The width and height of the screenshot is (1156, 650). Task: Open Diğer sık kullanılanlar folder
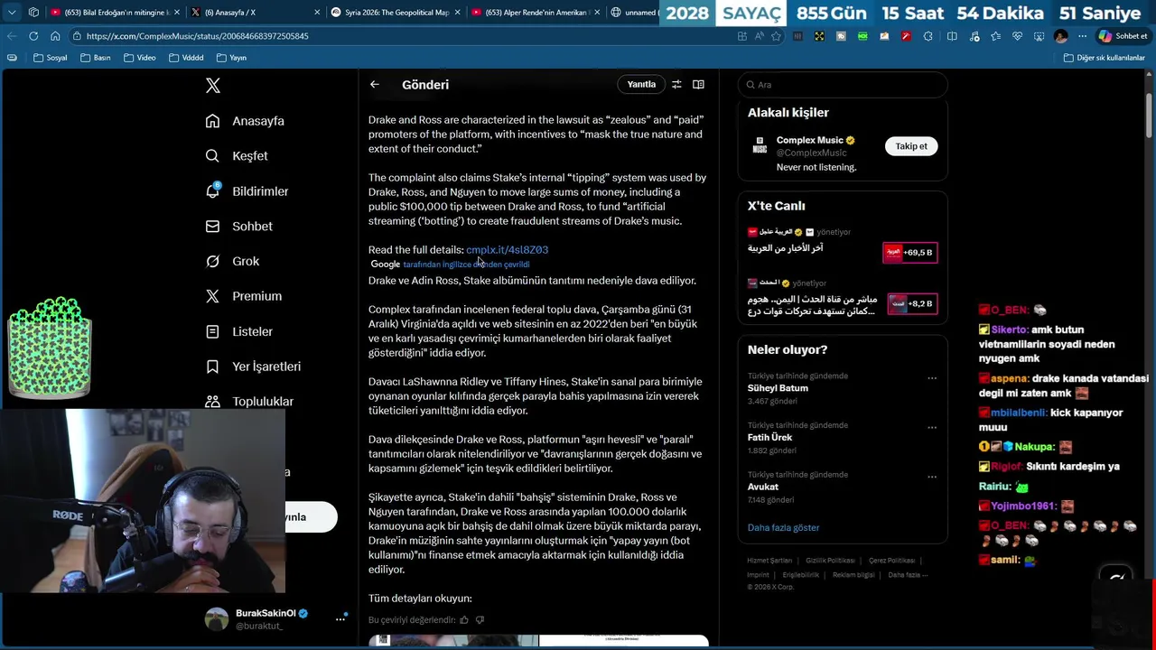click(1104, 58)
